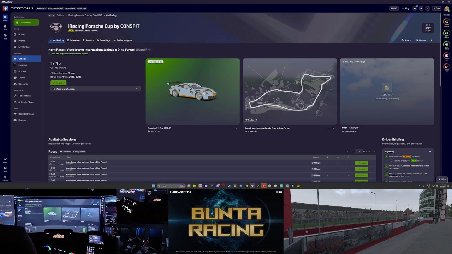Viewport: 452px width, 254px height.
Task: Switch to Series Insights tab
Action: click(123, 40)
